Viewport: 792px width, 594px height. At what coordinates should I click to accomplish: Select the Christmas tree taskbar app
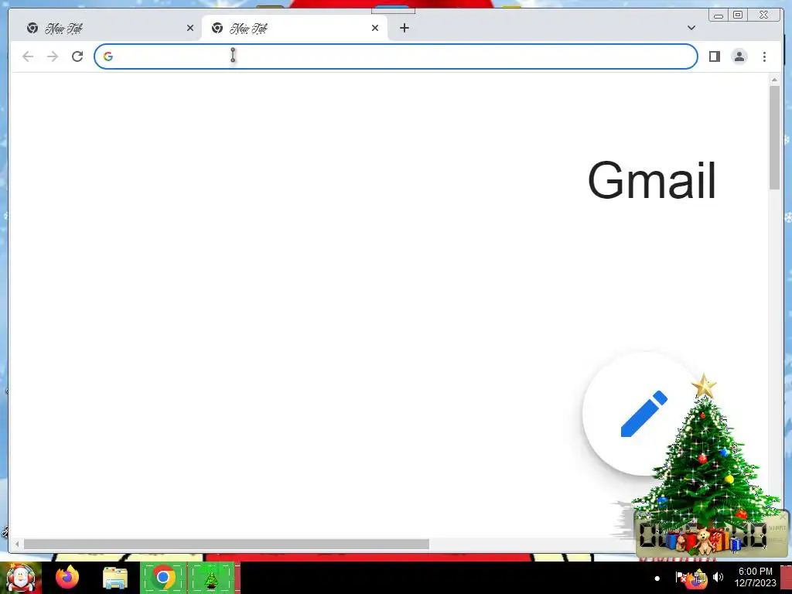(212, 578)
